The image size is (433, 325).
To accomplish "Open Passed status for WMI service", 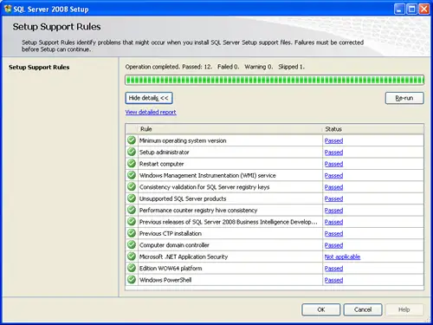I will click(333, 175).
